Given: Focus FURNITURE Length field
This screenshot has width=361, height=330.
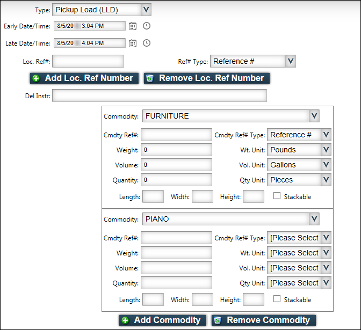Looking at the screenshot, I should pos(153,196).
